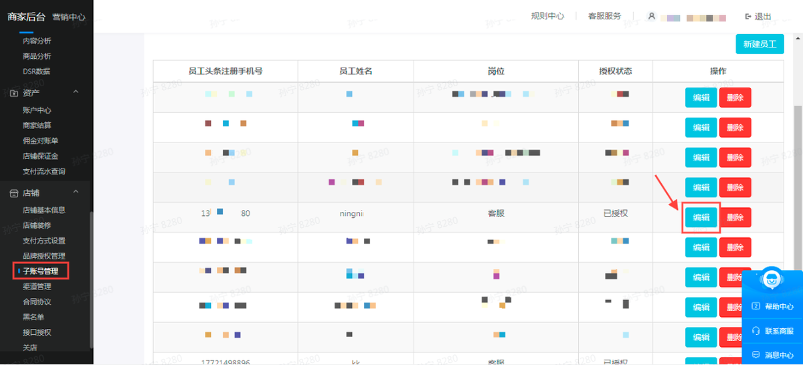
Task: Open 合同协议 in sidebar
Action: (37, 301)
